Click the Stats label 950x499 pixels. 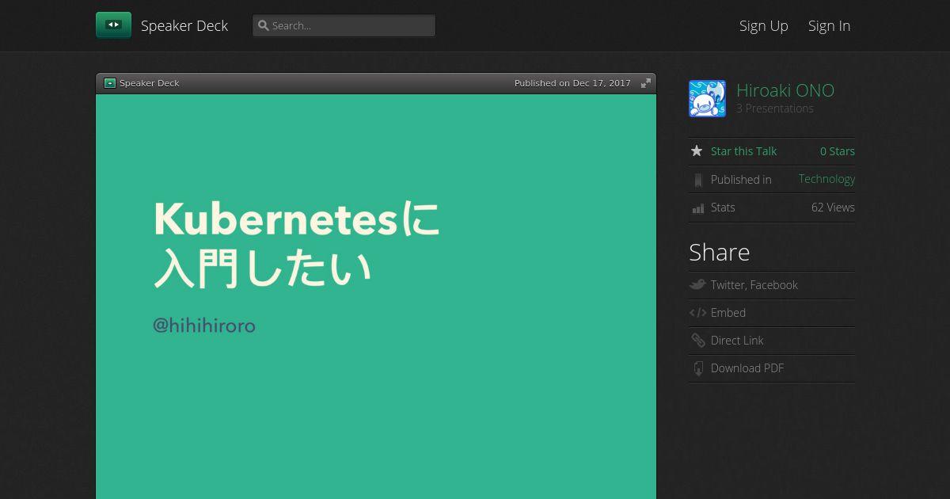tap(723, 208)
